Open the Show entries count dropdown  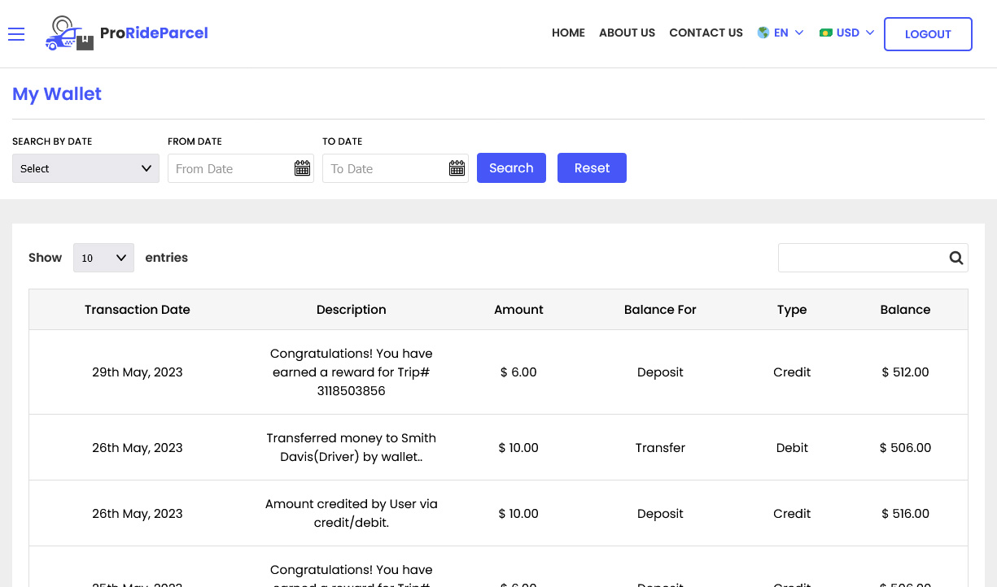(103, 258)
